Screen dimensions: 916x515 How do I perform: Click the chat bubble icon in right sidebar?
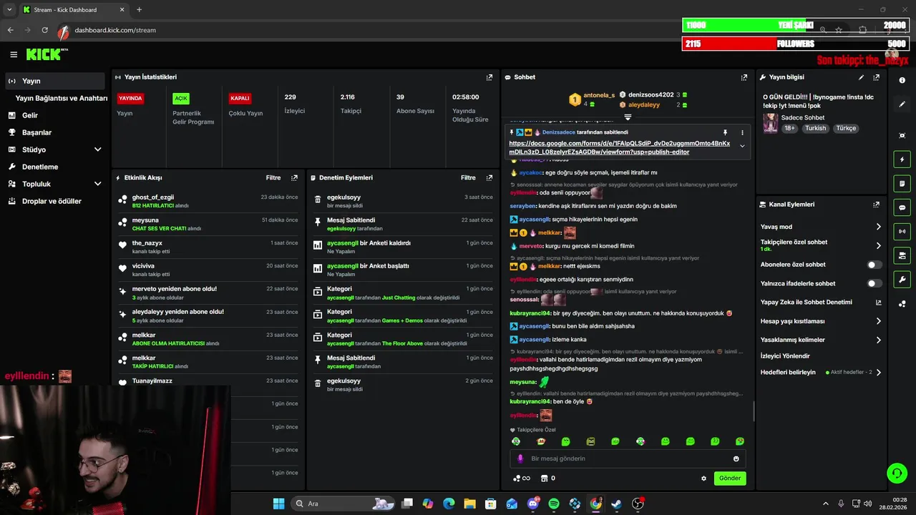point(902,207)
